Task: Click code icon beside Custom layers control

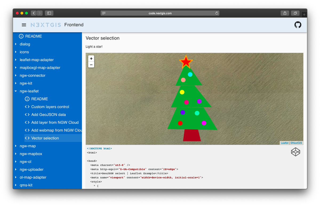Action: pos(27,107)
